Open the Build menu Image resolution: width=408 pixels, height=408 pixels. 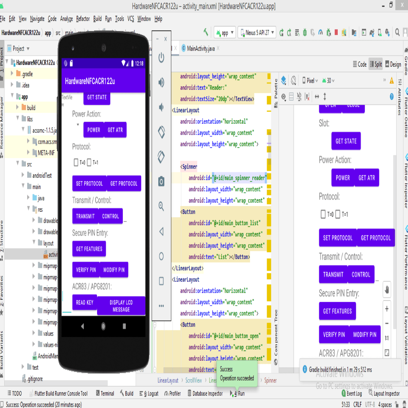click(x=97, y=19)
